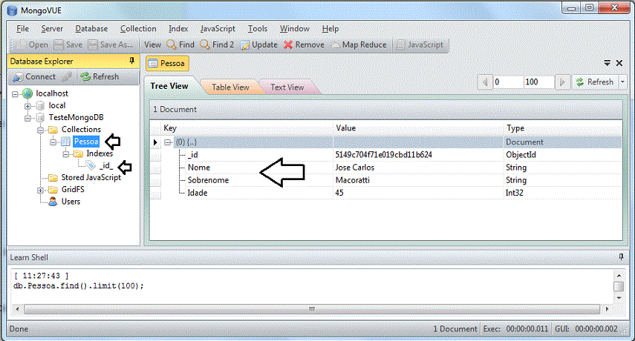Collapse the Collections folder node

point(41,130)
